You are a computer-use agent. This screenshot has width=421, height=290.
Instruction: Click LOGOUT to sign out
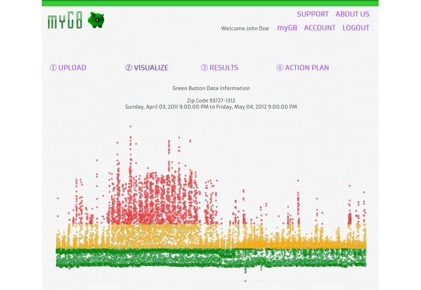click(356, 28)
